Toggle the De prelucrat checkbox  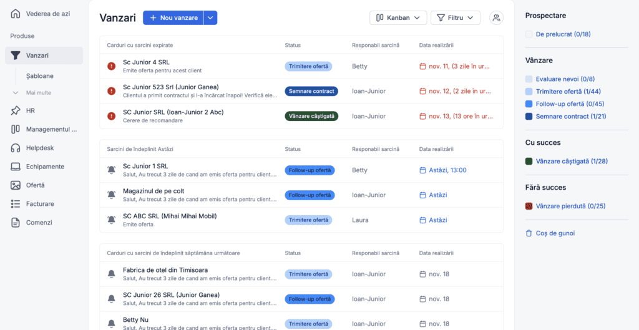[529, 34]
